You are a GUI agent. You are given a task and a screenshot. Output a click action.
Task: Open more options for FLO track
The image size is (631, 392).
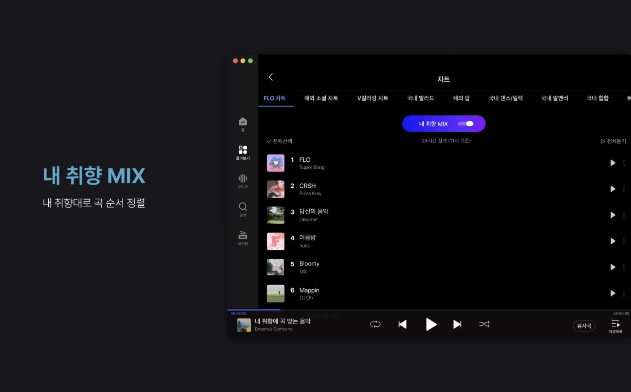click(624, 163)
